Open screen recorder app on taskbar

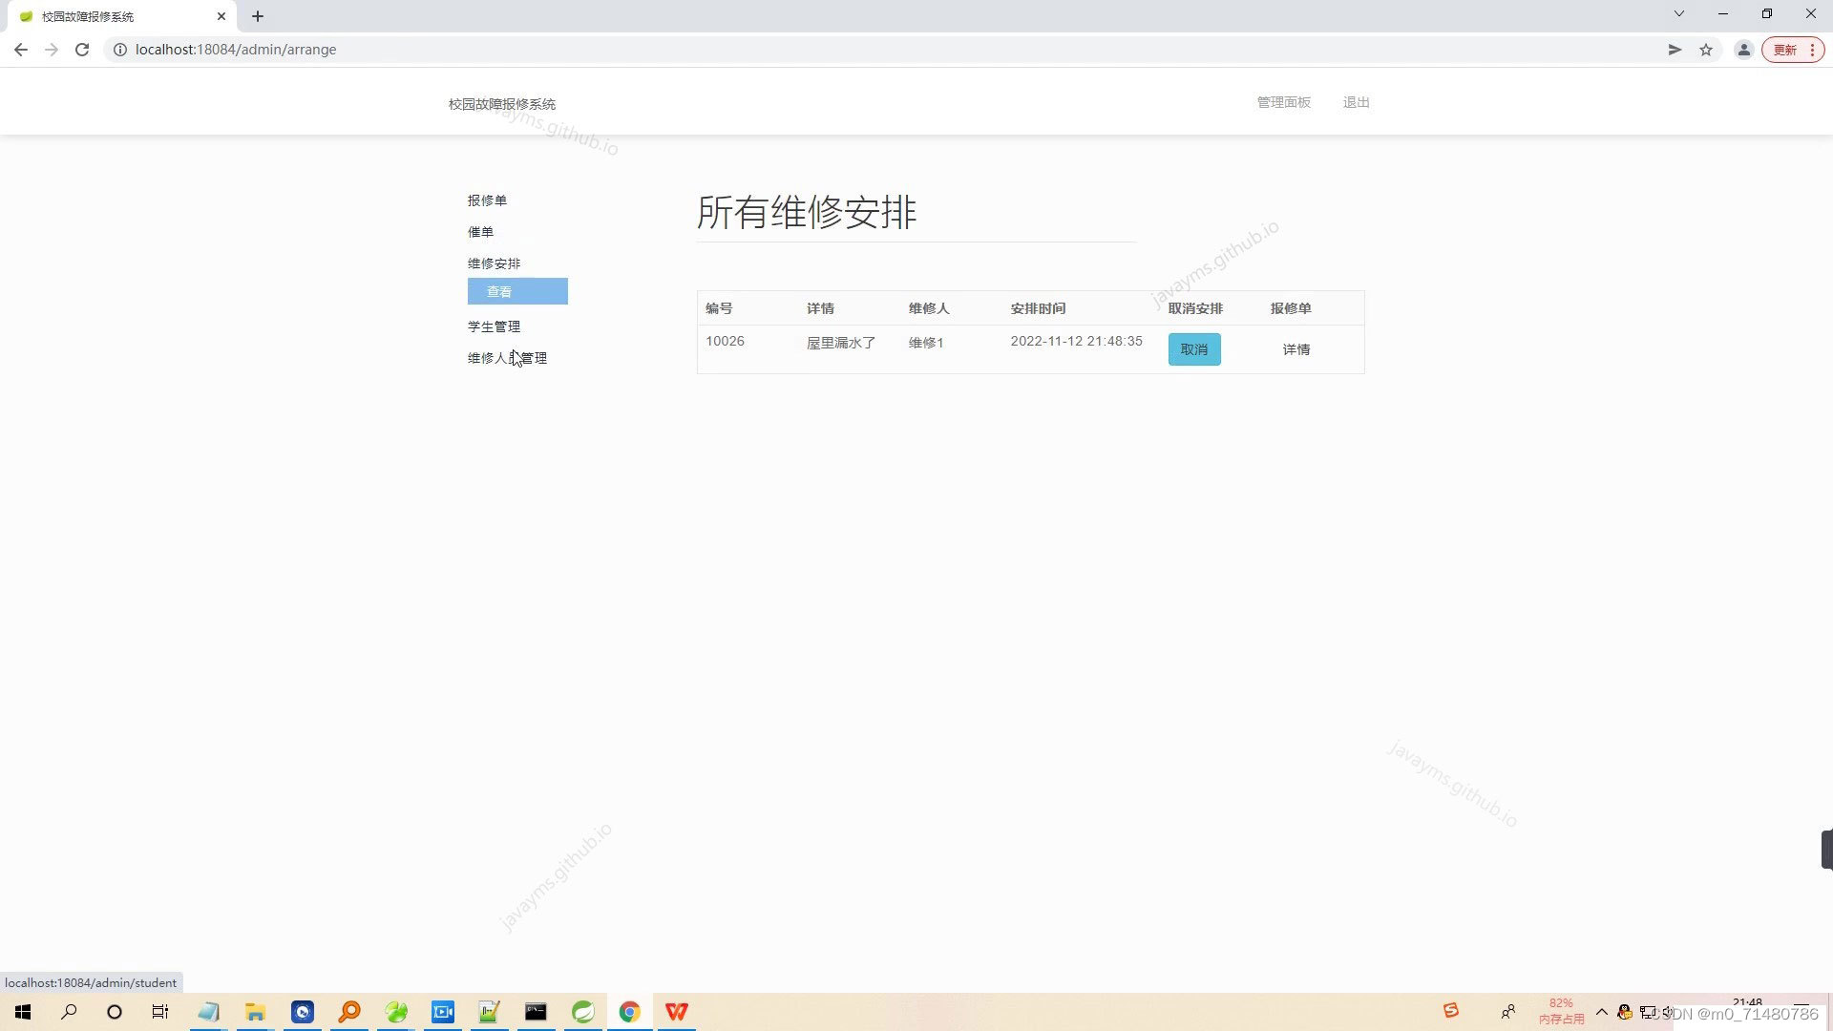tap(443, 1012)
